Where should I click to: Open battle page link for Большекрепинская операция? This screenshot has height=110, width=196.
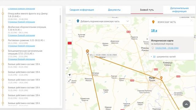point(21,59)
